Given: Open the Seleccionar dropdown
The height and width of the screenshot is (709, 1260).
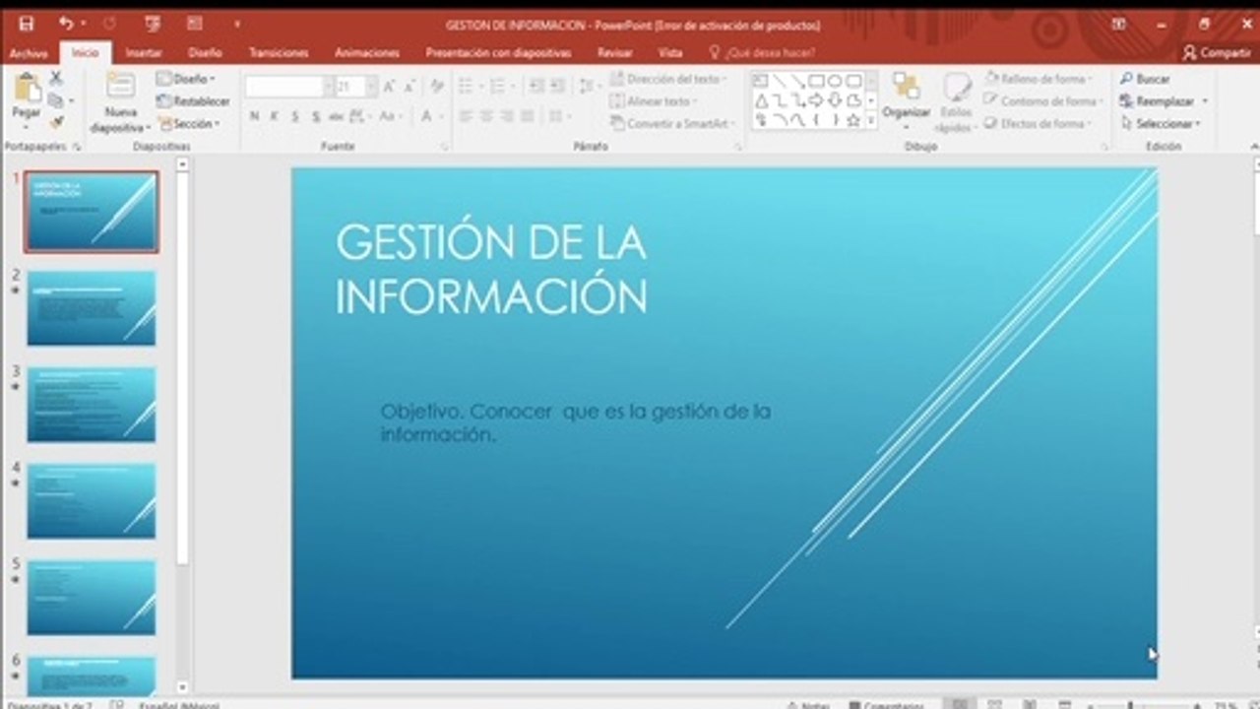Looking at the screenshot, I should click(1162, 124).
